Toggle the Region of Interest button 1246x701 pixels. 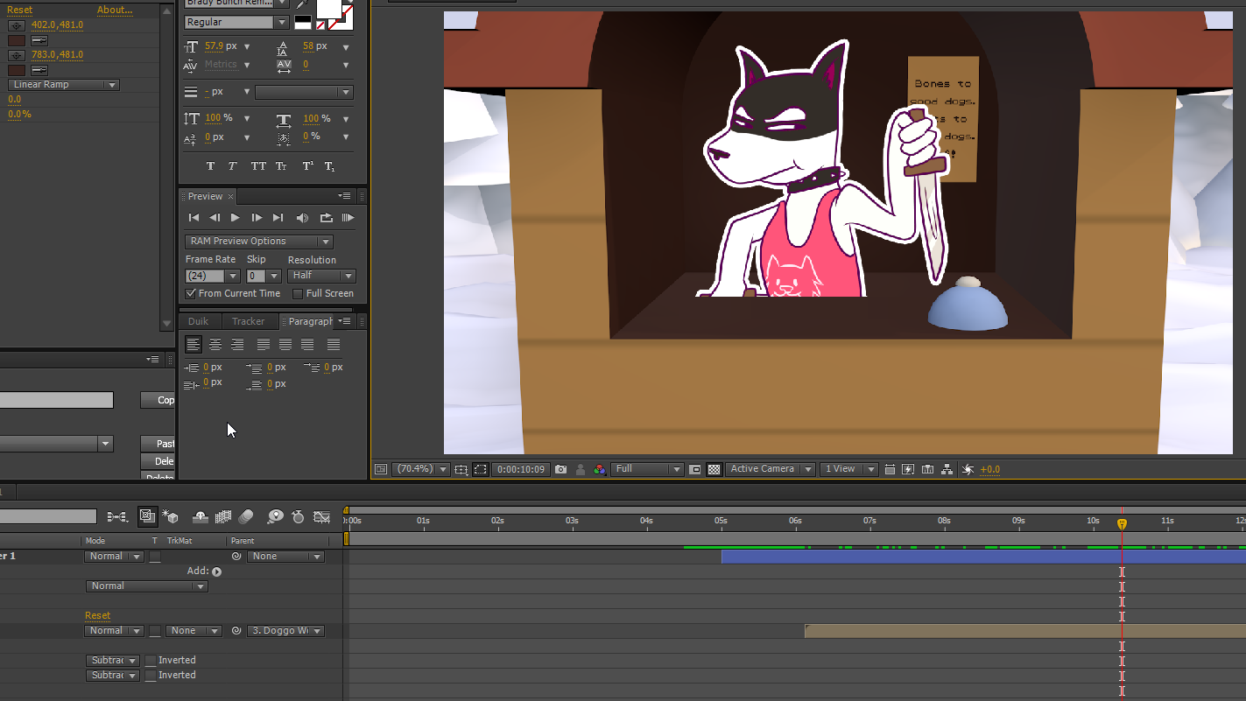click(695, 469)
